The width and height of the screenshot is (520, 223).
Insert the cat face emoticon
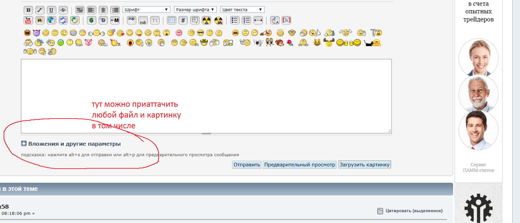click(317, 43)
